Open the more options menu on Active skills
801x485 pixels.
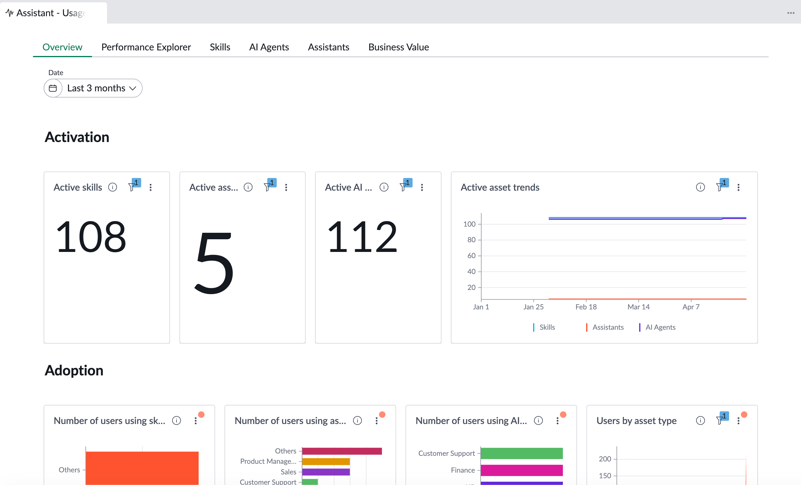coord(151,187)
